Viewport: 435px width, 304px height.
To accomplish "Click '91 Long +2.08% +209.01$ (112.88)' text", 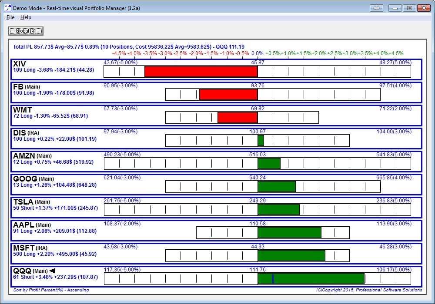I will pyautogui.click(x=55, y=231).
